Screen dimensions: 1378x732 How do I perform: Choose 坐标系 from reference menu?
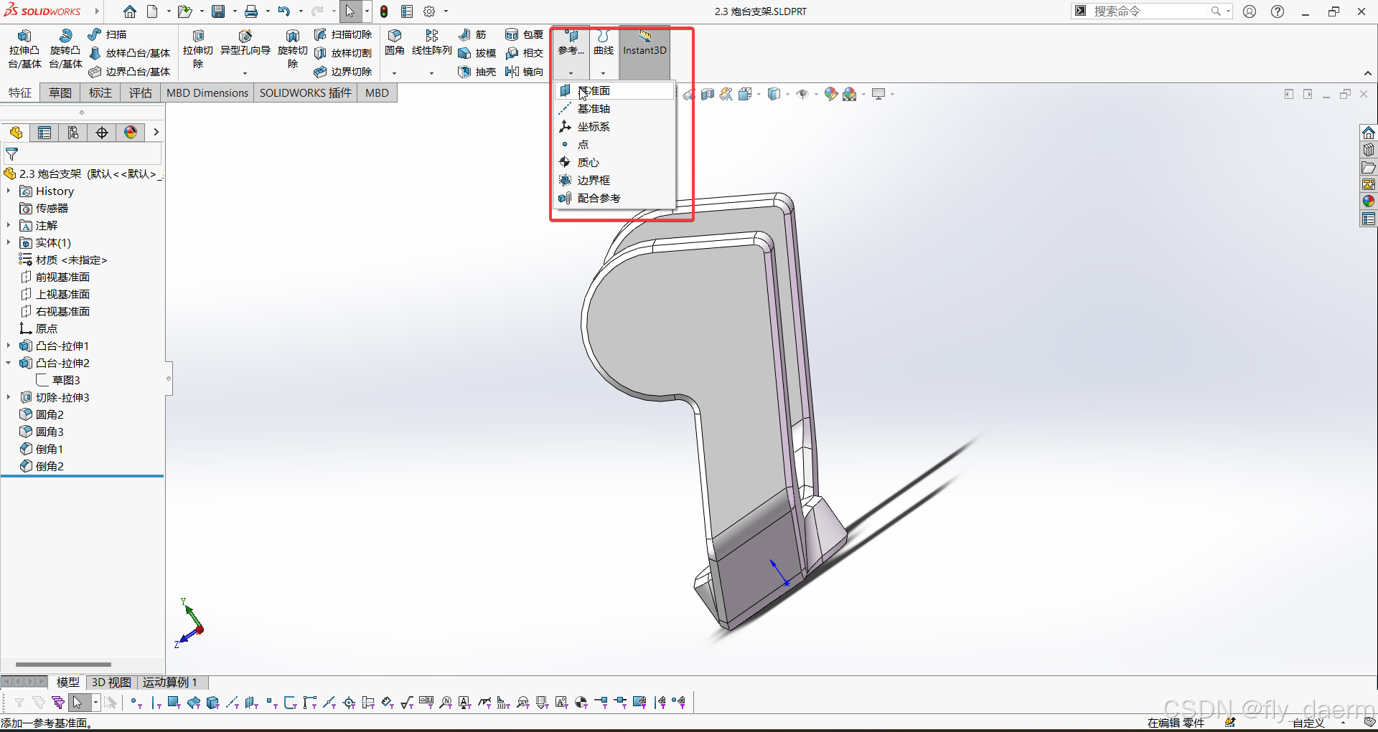(x=615, y=127)
